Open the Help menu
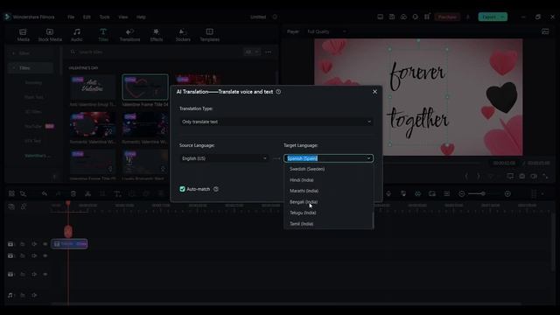560x315 pixels. click(141, 17)
